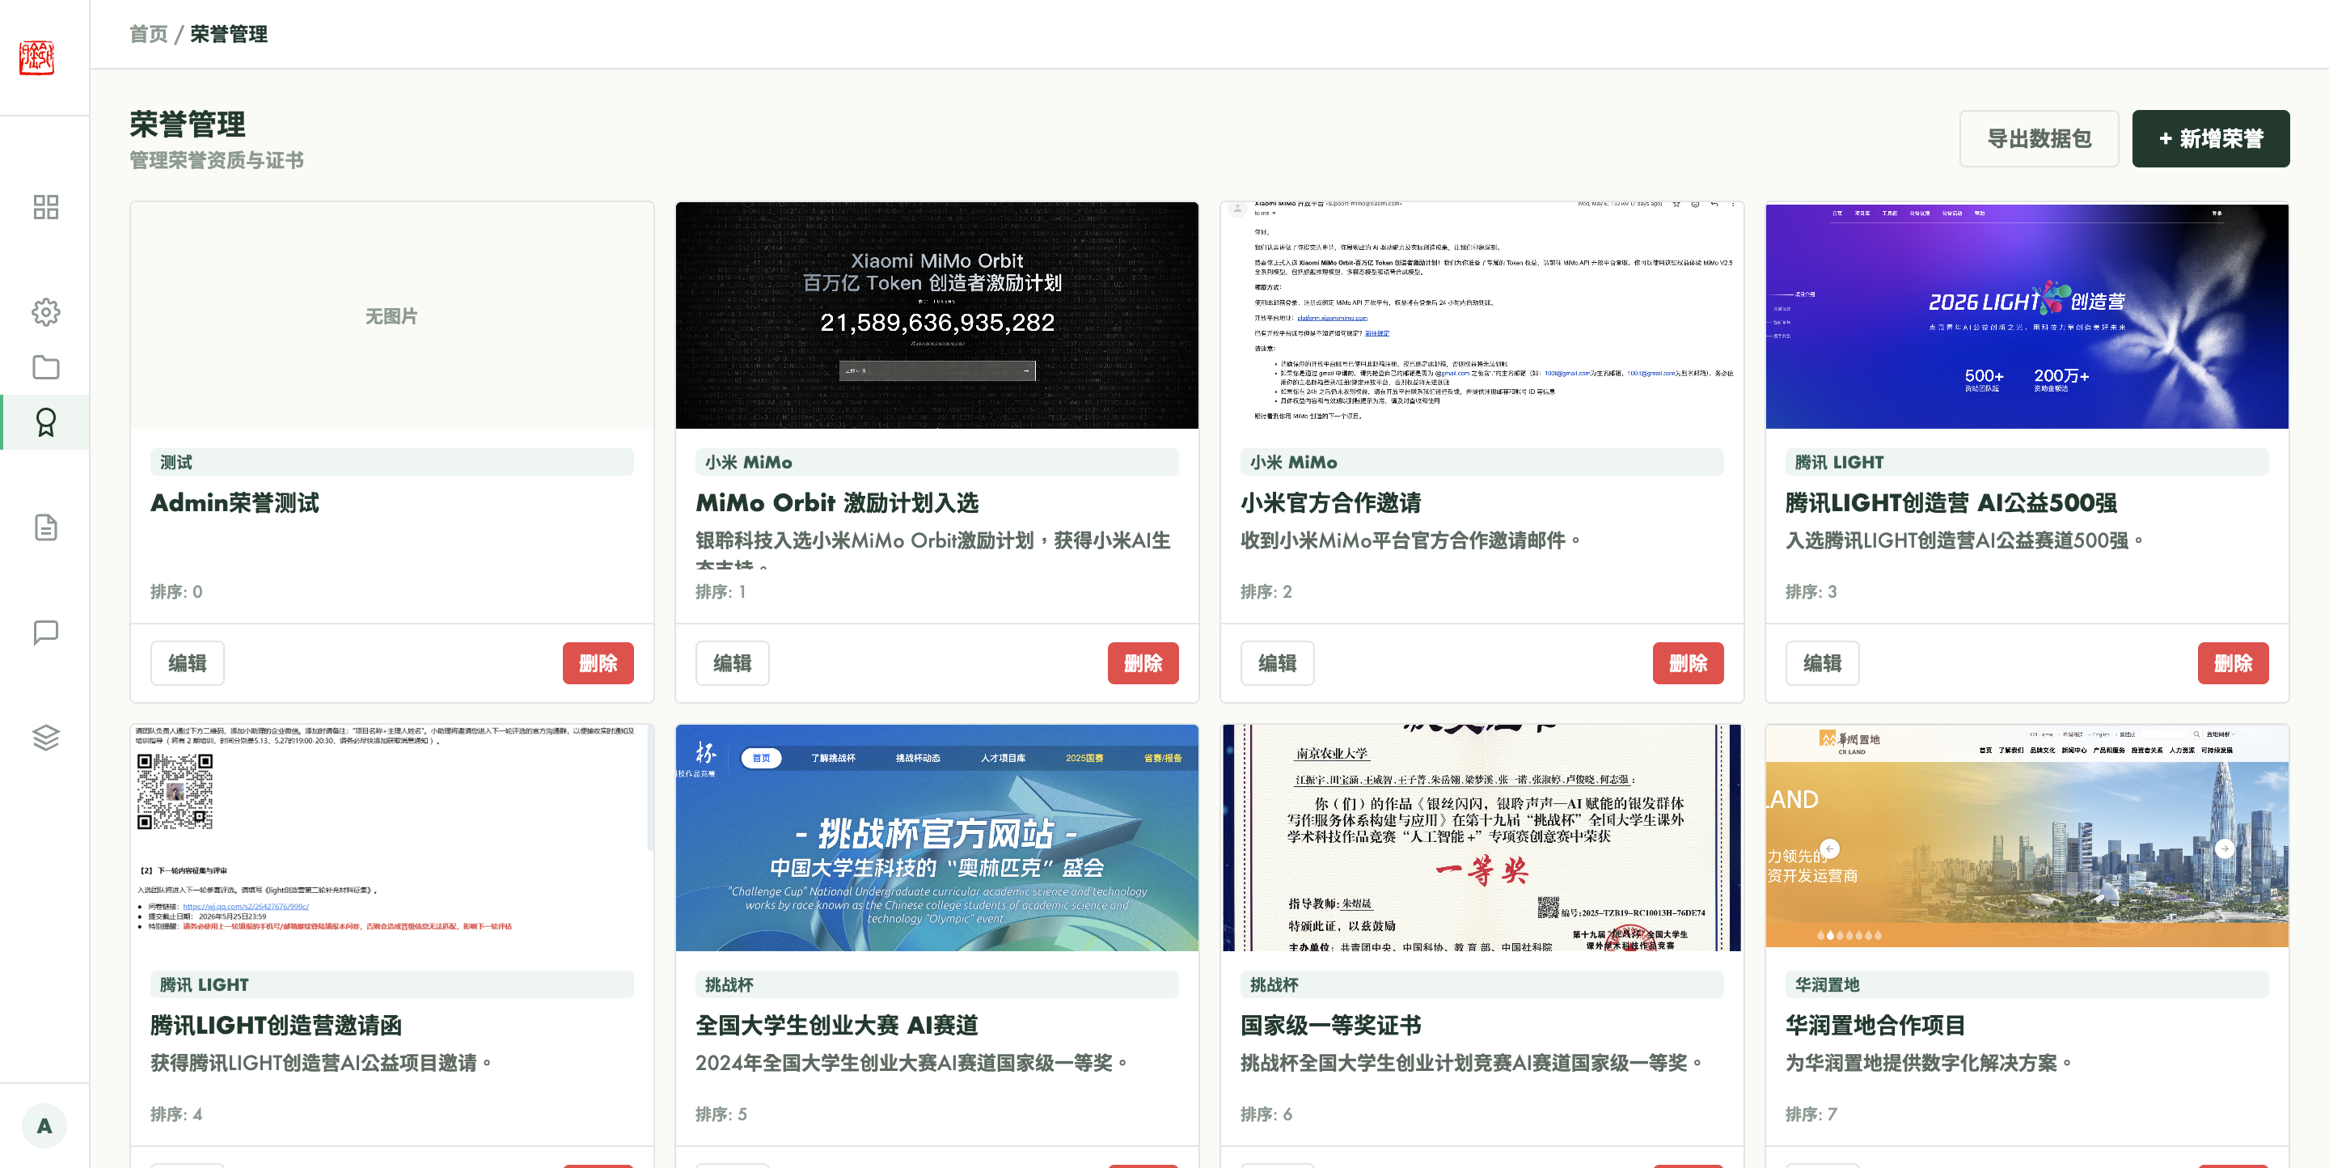Open the stacked layers icon in the sidebar
This screenshot has width=2329, height=1168.
pos(45,737)
